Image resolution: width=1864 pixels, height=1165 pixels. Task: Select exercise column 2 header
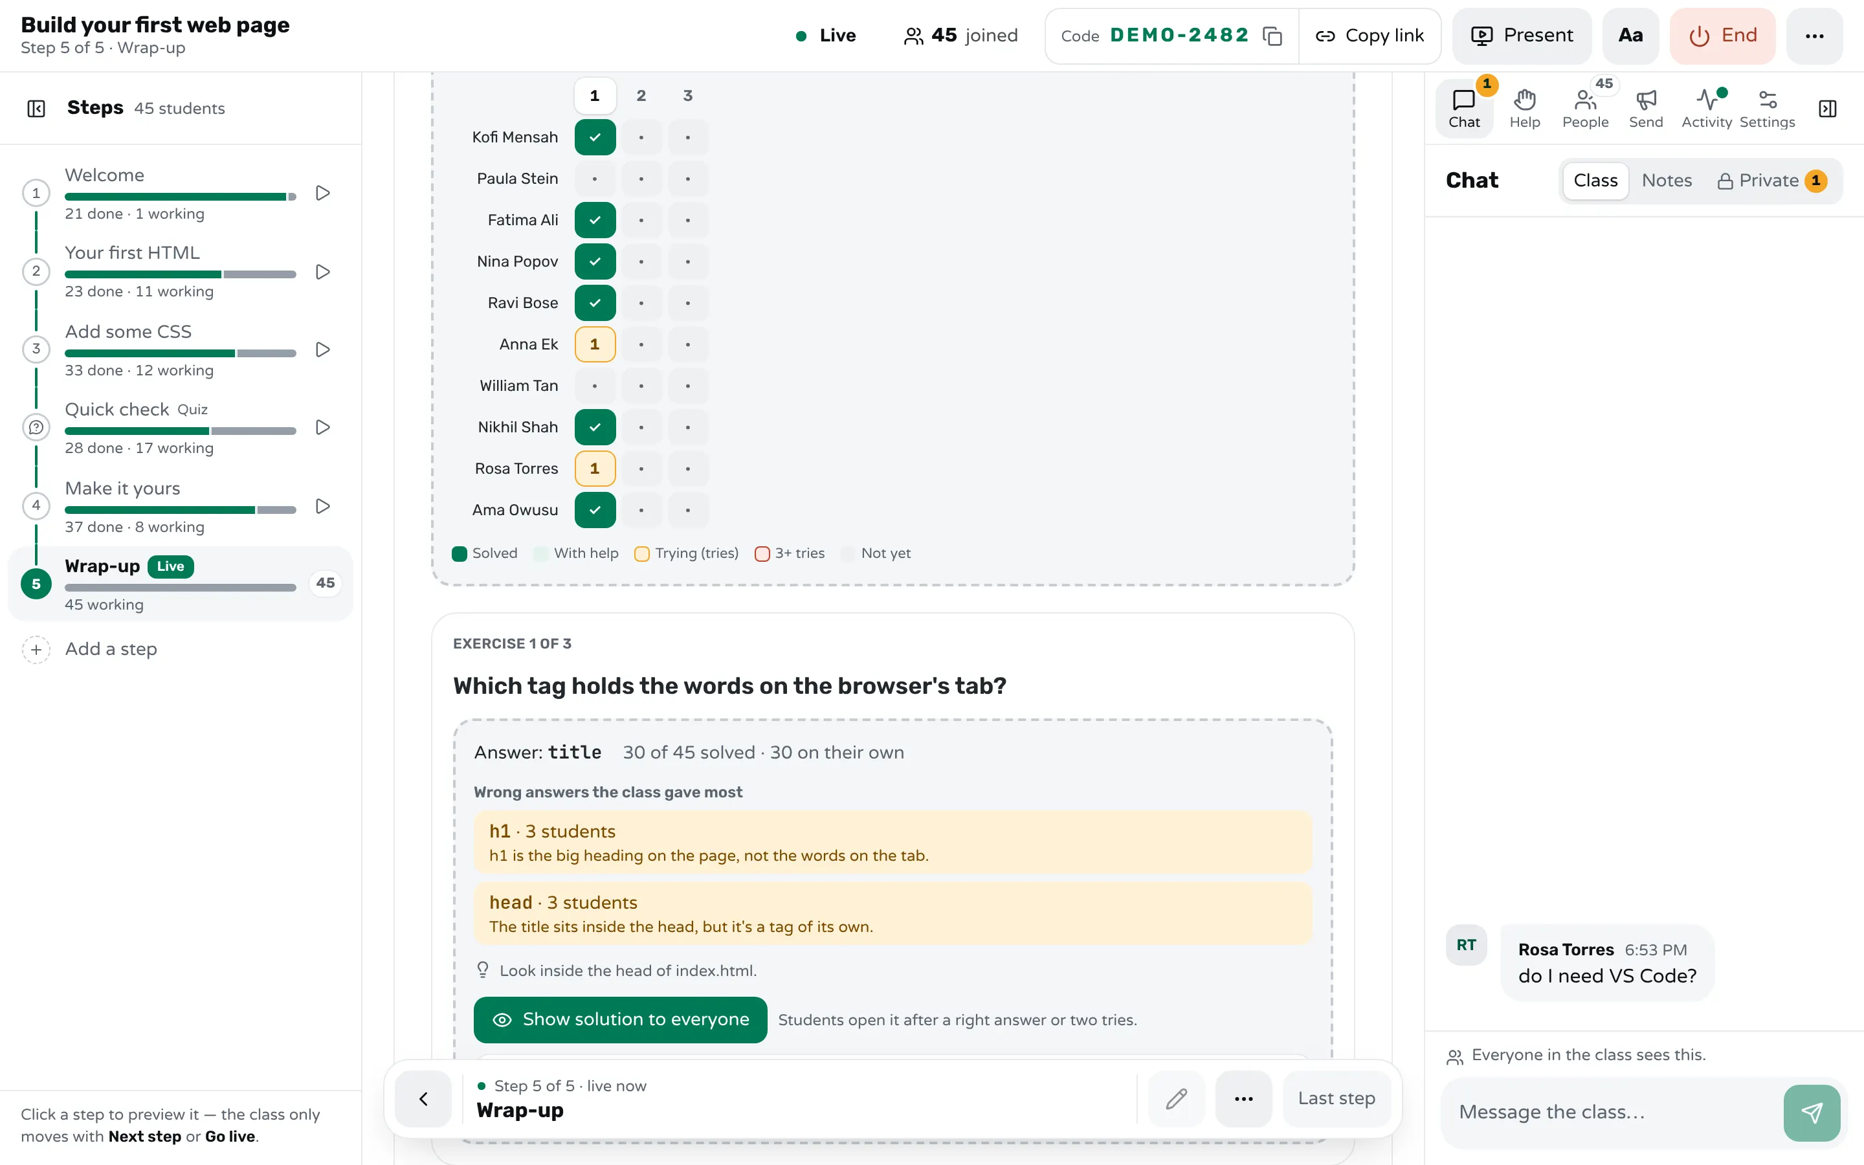coord(641,96)
